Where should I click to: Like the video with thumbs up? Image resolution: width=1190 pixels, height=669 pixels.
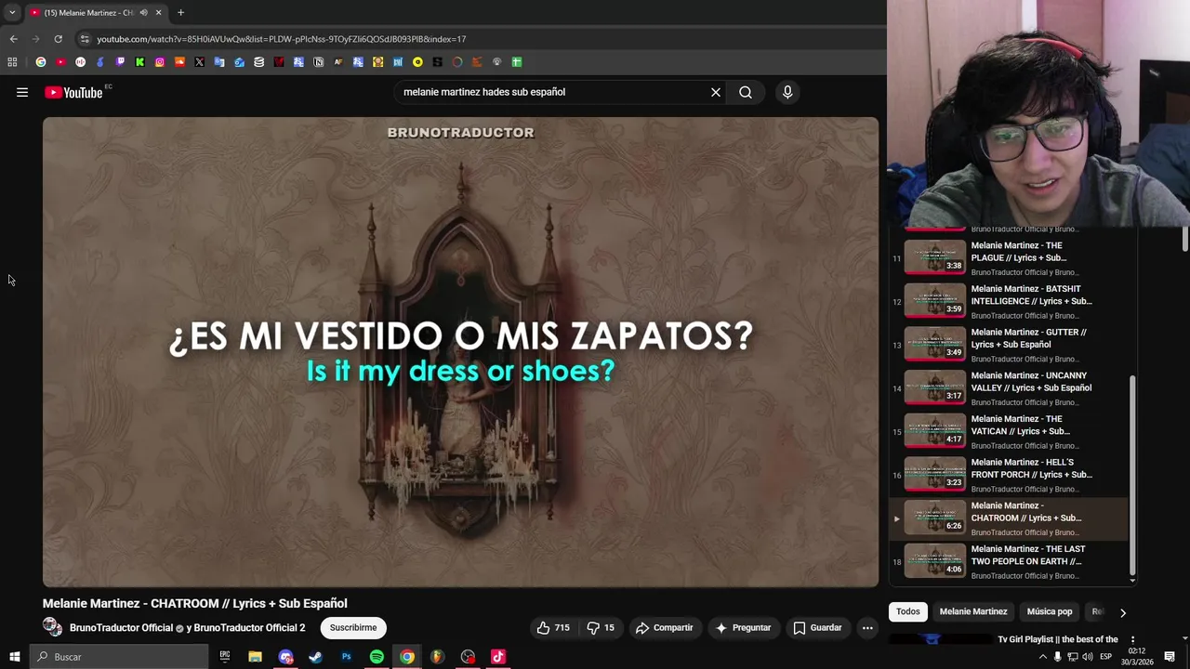pyautogui.click(x=552, y=628)
